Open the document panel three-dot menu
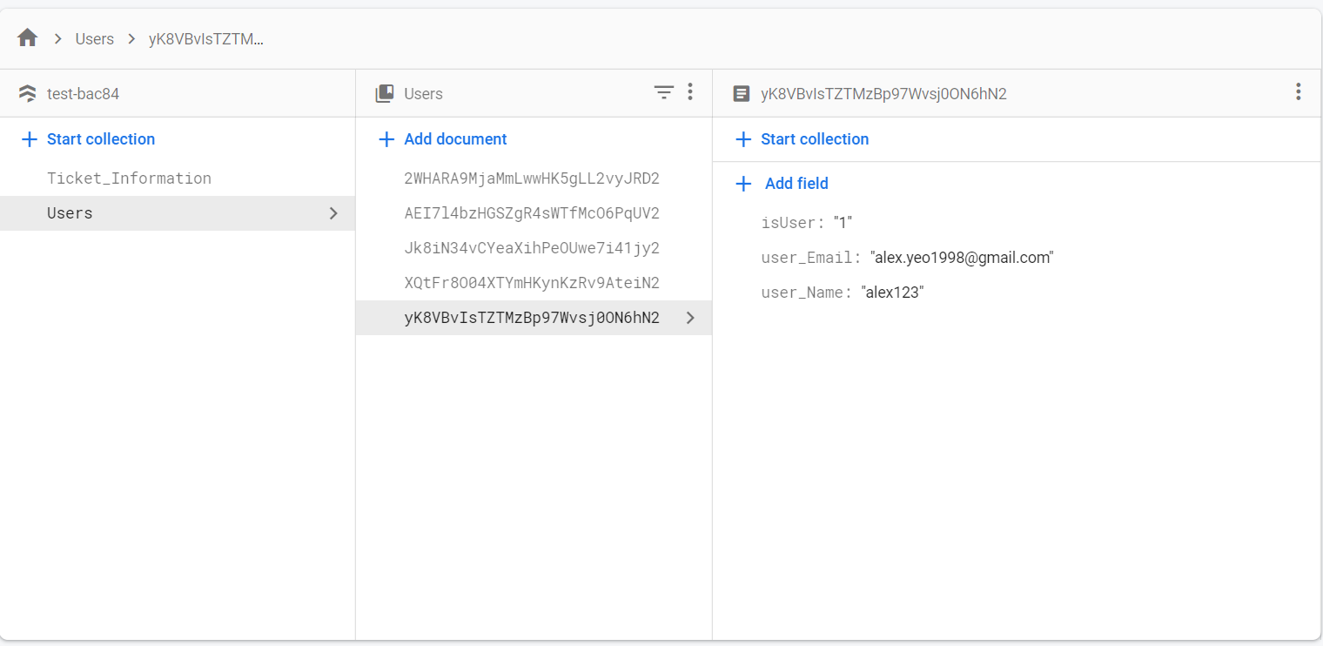This screenshot has width=1323, height=646. coord(1298,91)
